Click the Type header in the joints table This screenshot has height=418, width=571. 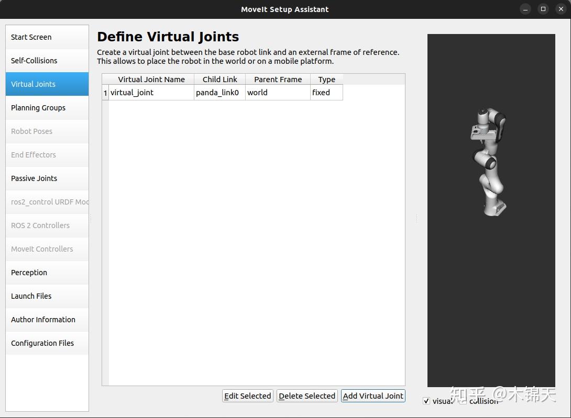tap(326, 79)
